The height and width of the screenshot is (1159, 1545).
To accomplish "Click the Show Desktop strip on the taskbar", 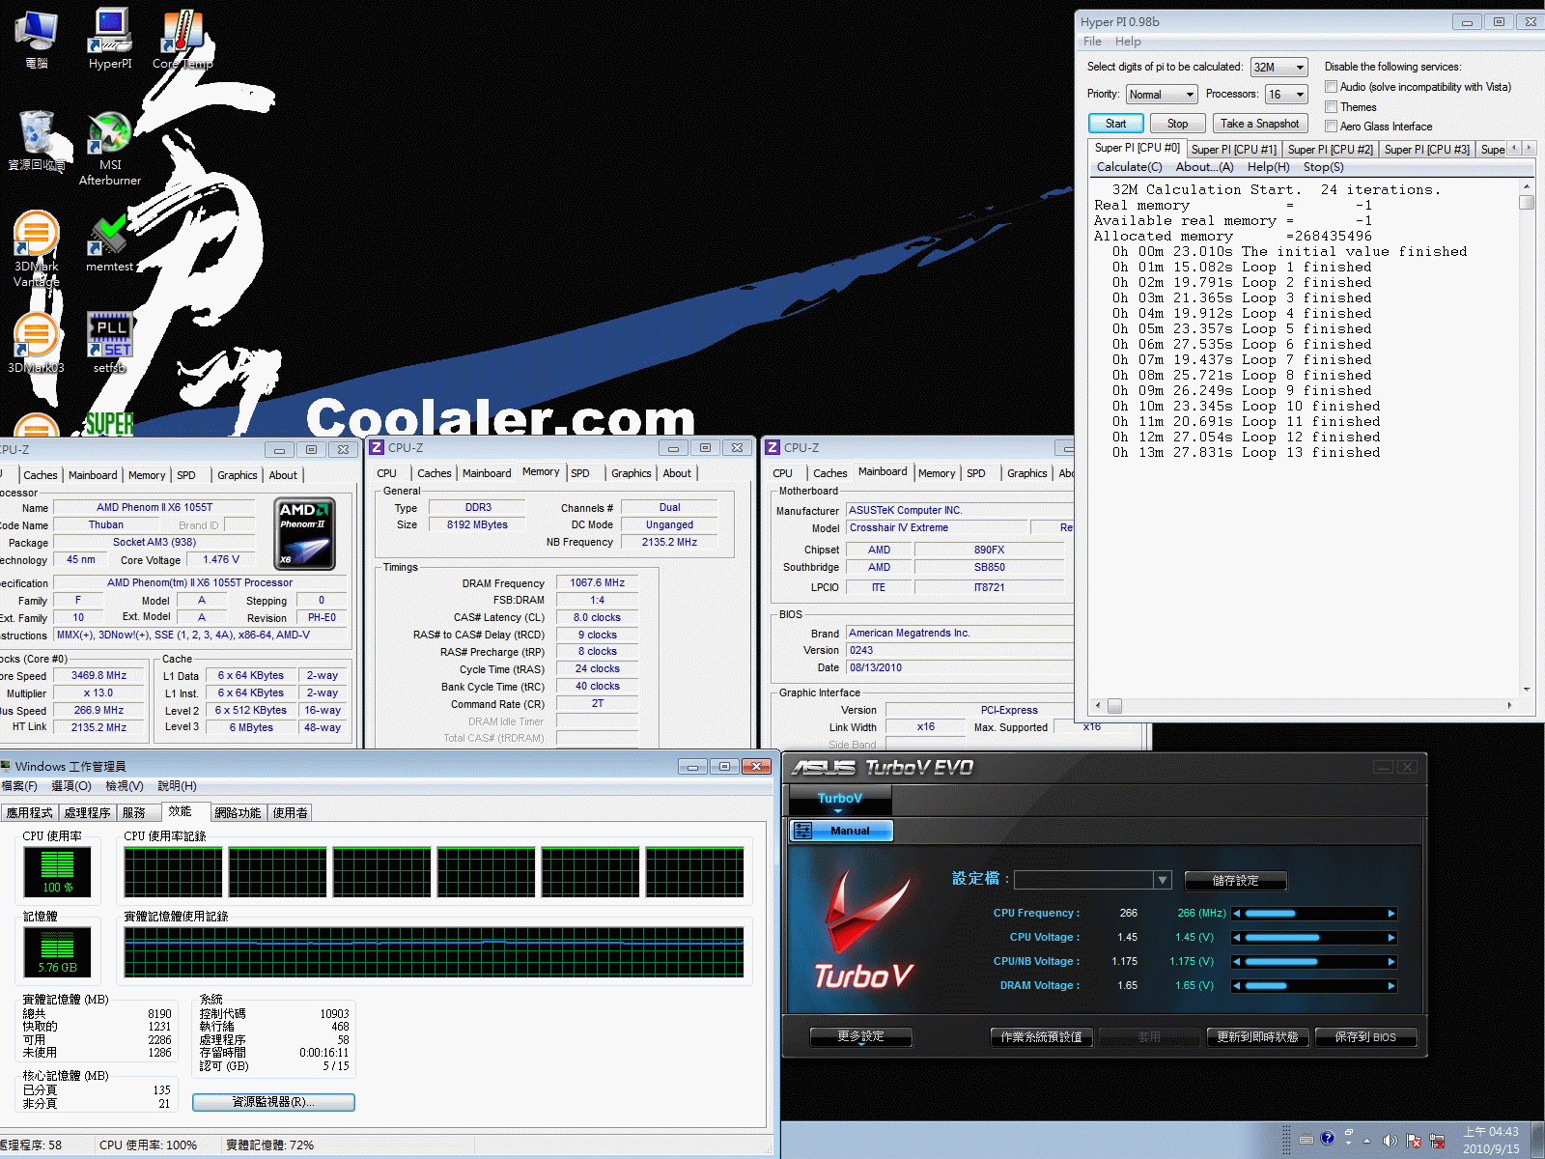I will click(x=1538, y=1141).
